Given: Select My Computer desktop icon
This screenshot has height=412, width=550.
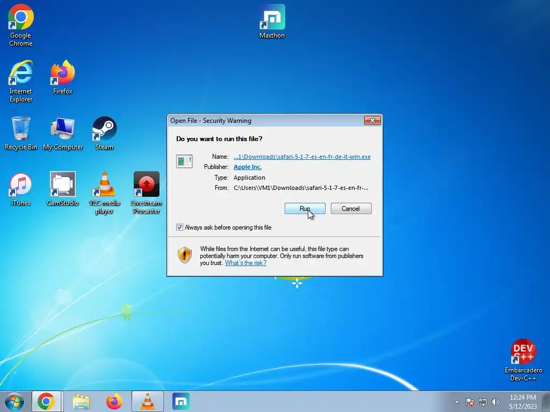Looking at the screenshot, I should tap(63, 134).
